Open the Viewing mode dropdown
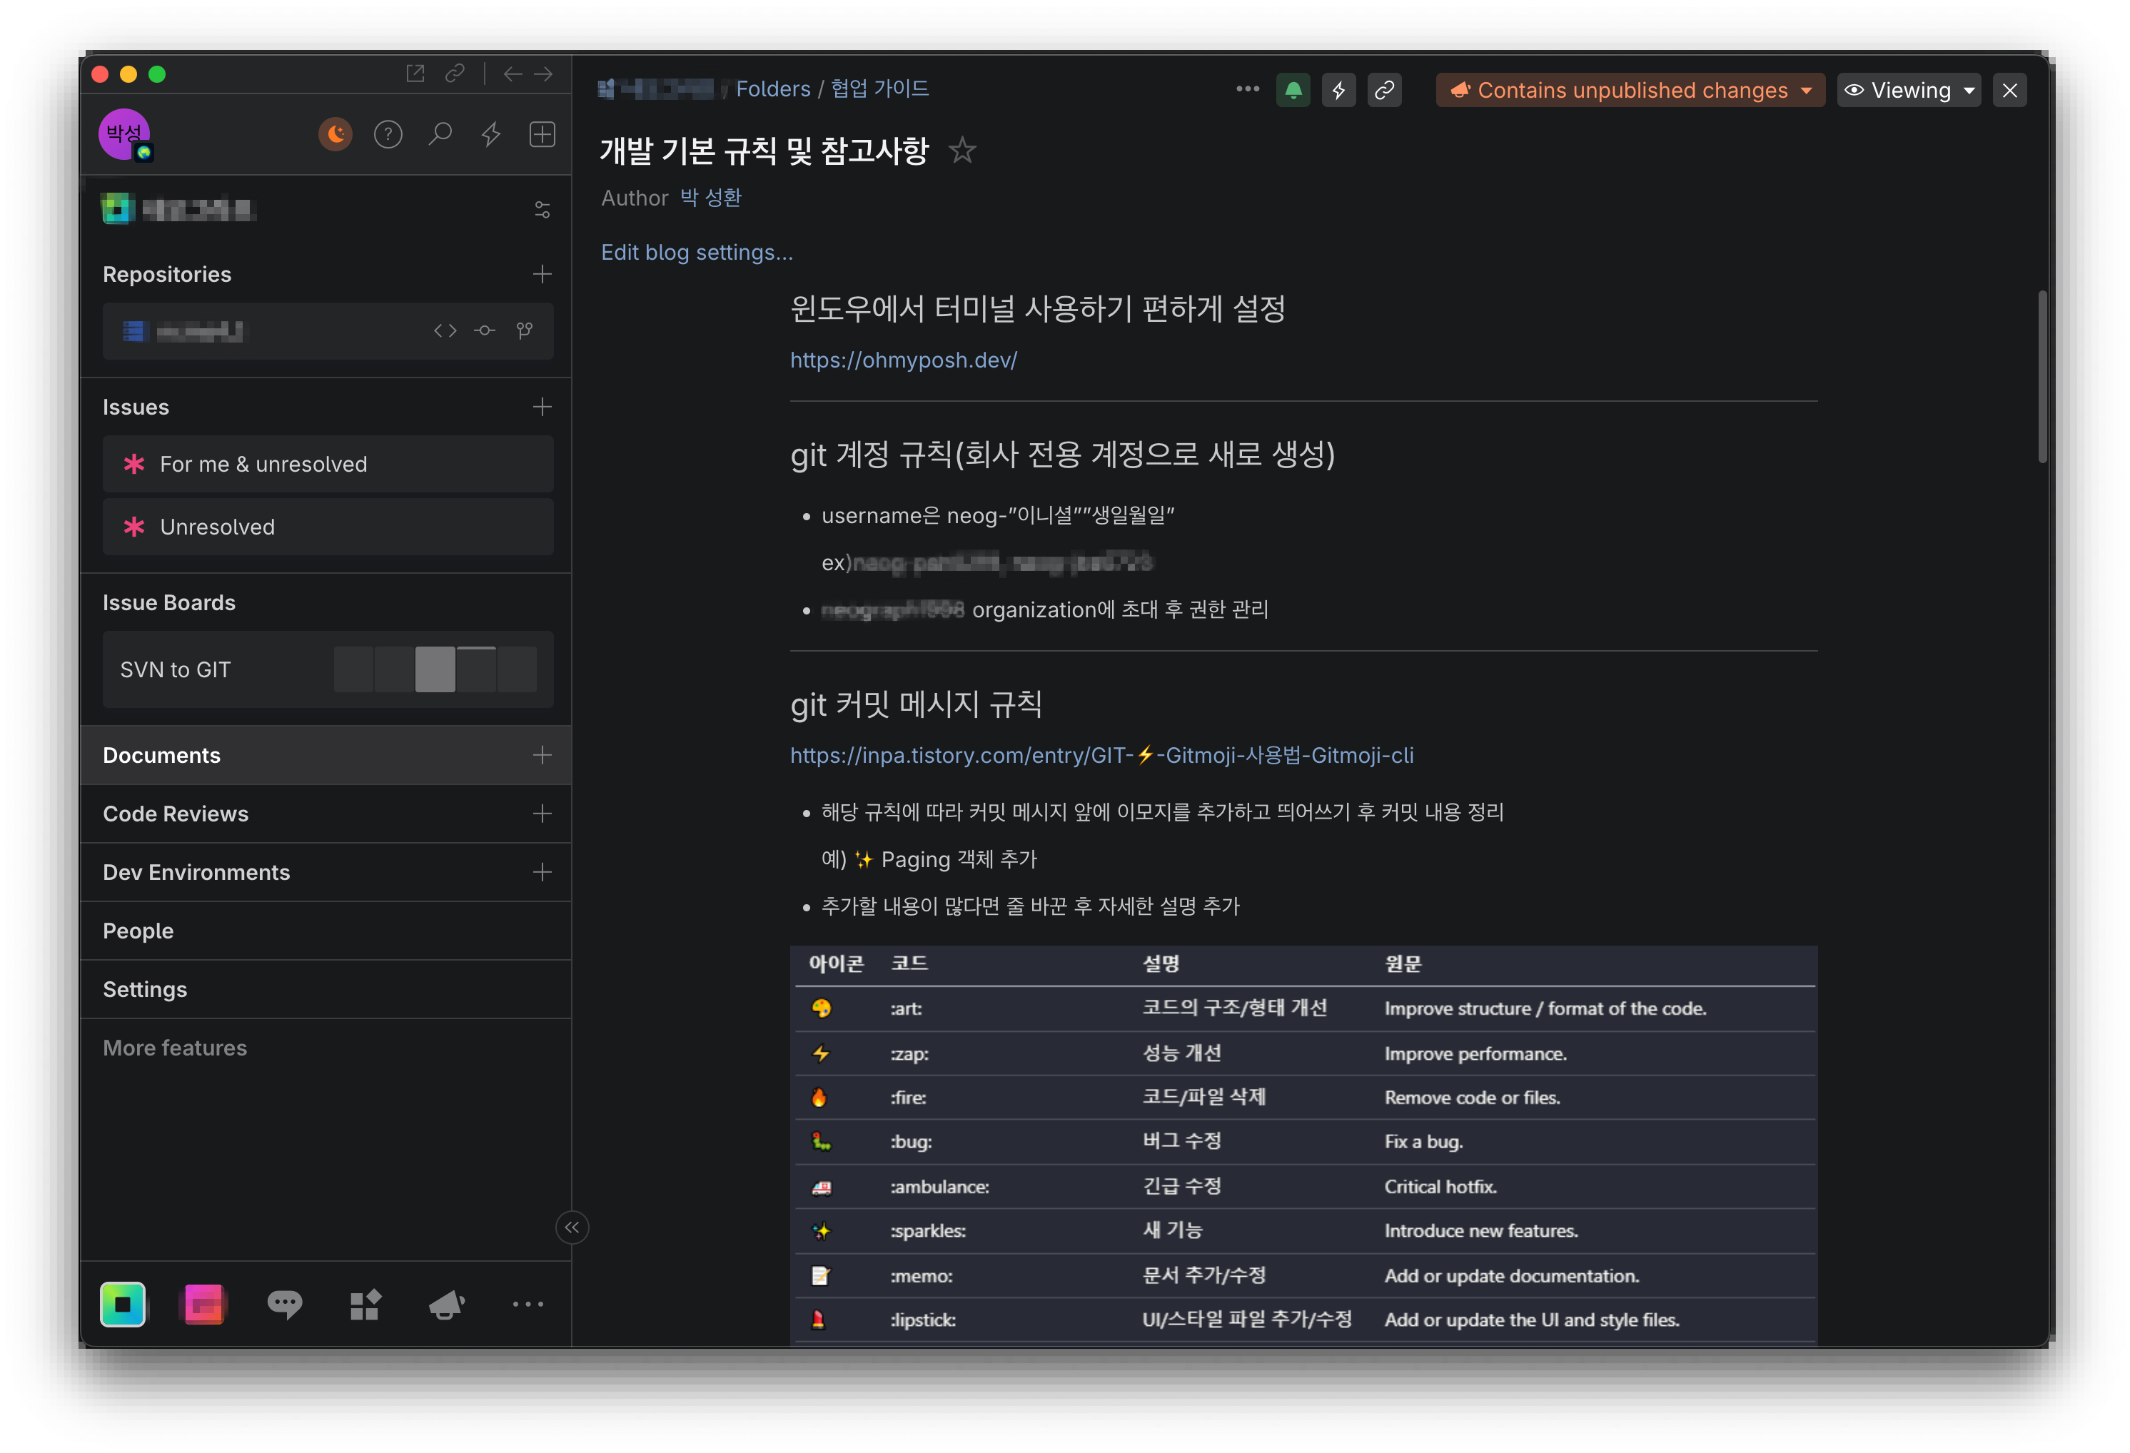Viewport: 2130px width, 1453px height. (x=1908, y=90)
